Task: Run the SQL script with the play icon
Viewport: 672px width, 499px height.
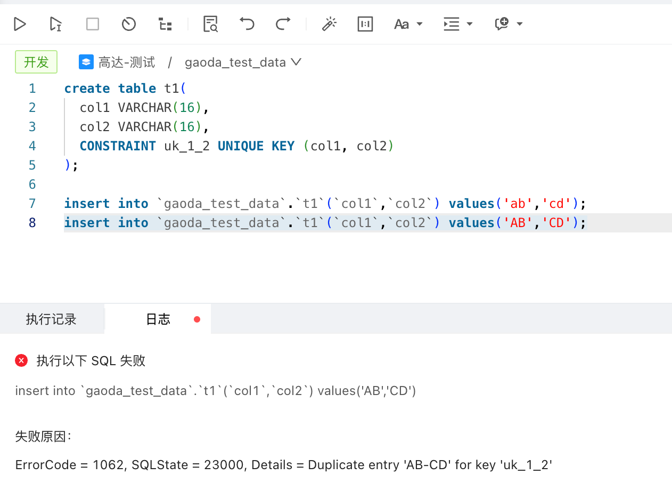Action: 20,24
